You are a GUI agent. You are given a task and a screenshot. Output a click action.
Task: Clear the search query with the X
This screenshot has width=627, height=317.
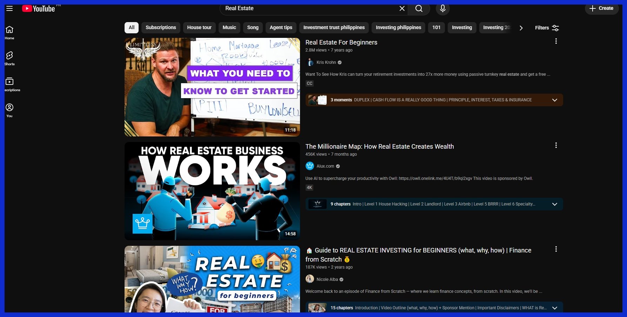pyautogui.click(x=402, y=8)
